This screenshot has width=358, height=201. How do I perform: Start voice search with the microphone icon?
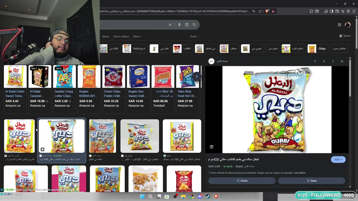point(179,25)
